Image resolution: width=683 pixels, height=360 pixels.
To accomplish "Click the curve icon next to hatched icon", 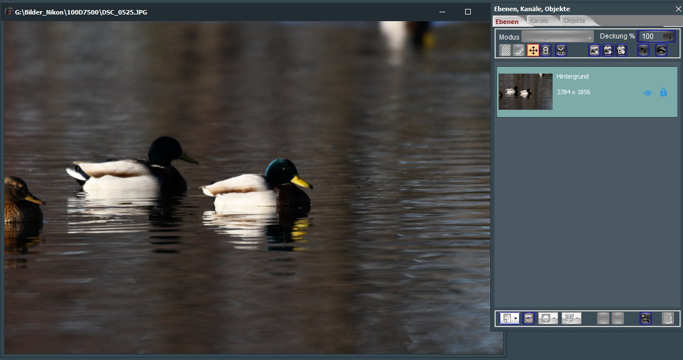I will click(x=519, y=50).
